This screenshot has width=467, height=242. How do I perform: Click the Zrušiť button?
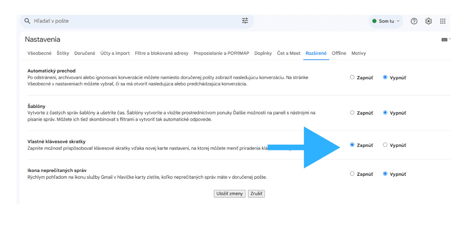[256, 194]
